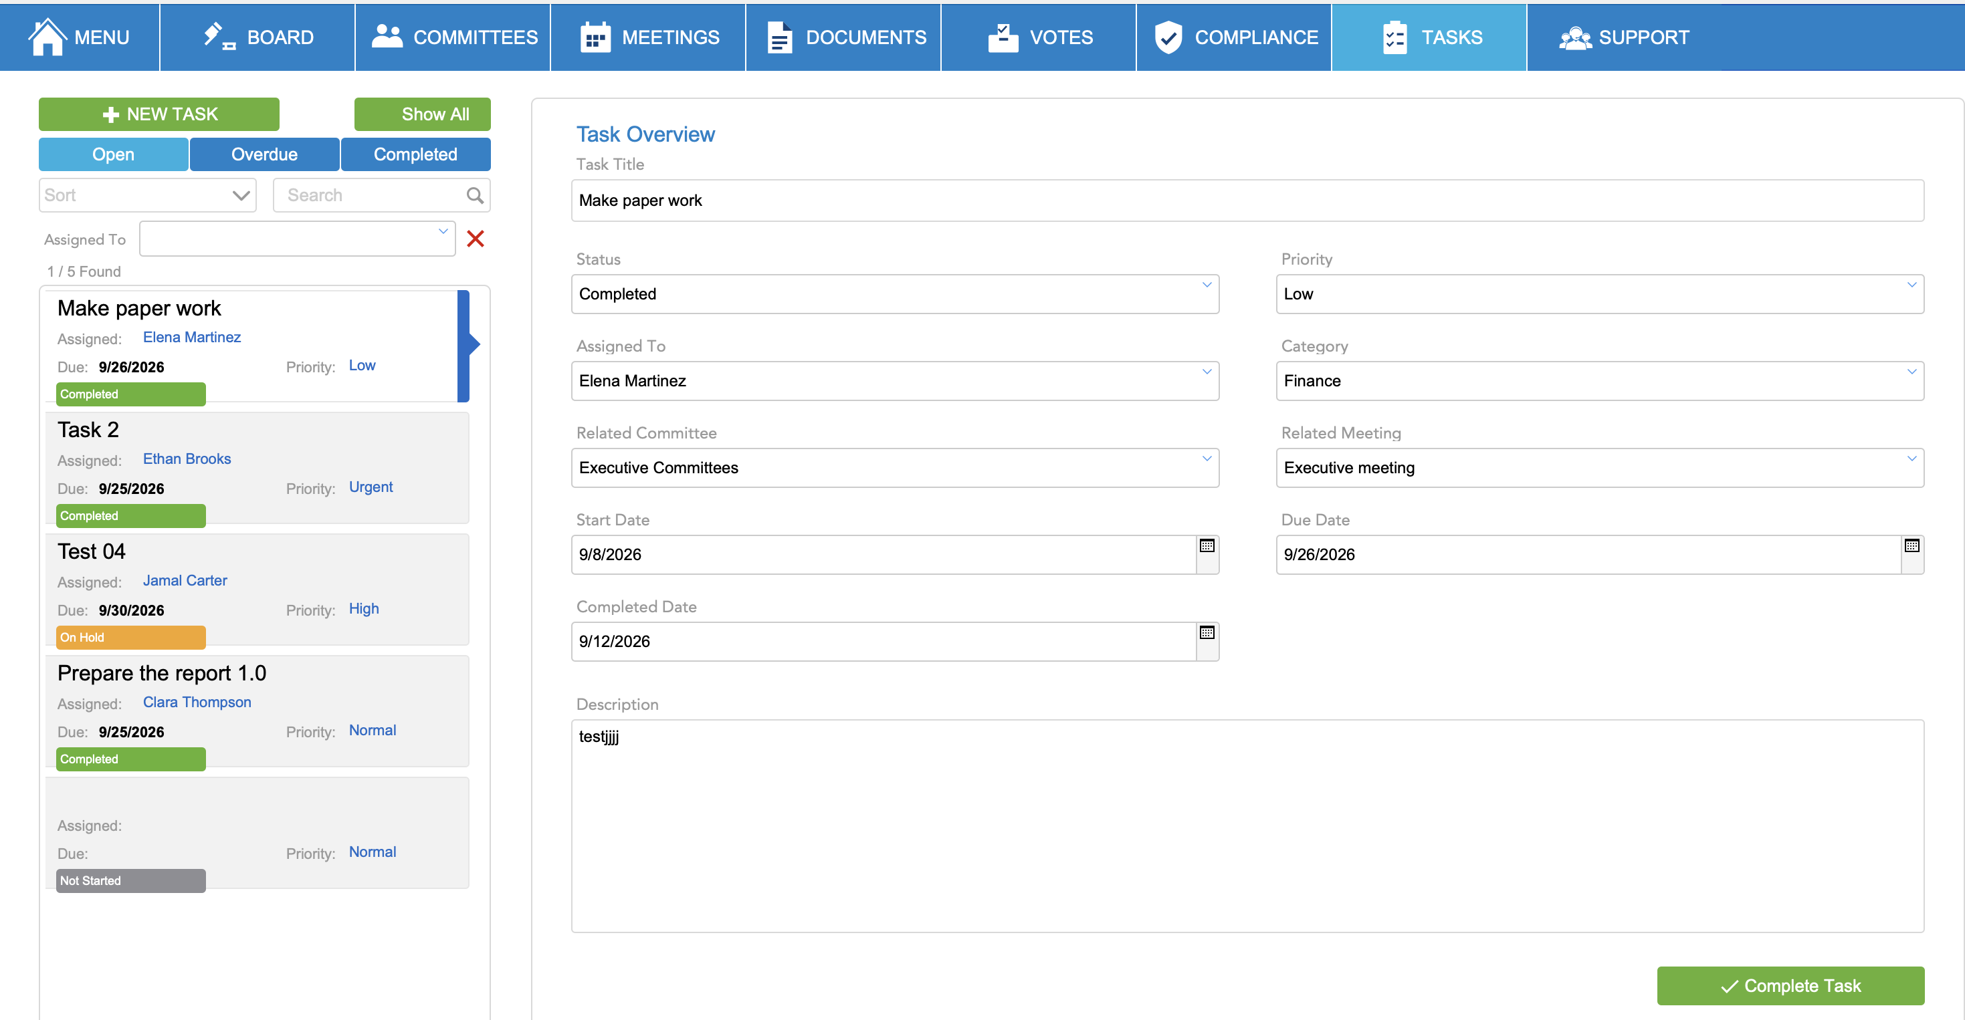Click the Task Title input field
1965x1020 pixels.
tap(1247, 201)
